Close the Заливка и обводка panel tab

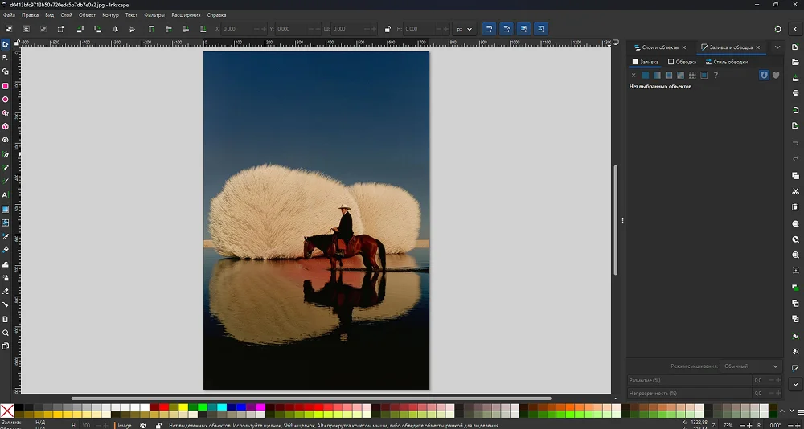[758, 47]
